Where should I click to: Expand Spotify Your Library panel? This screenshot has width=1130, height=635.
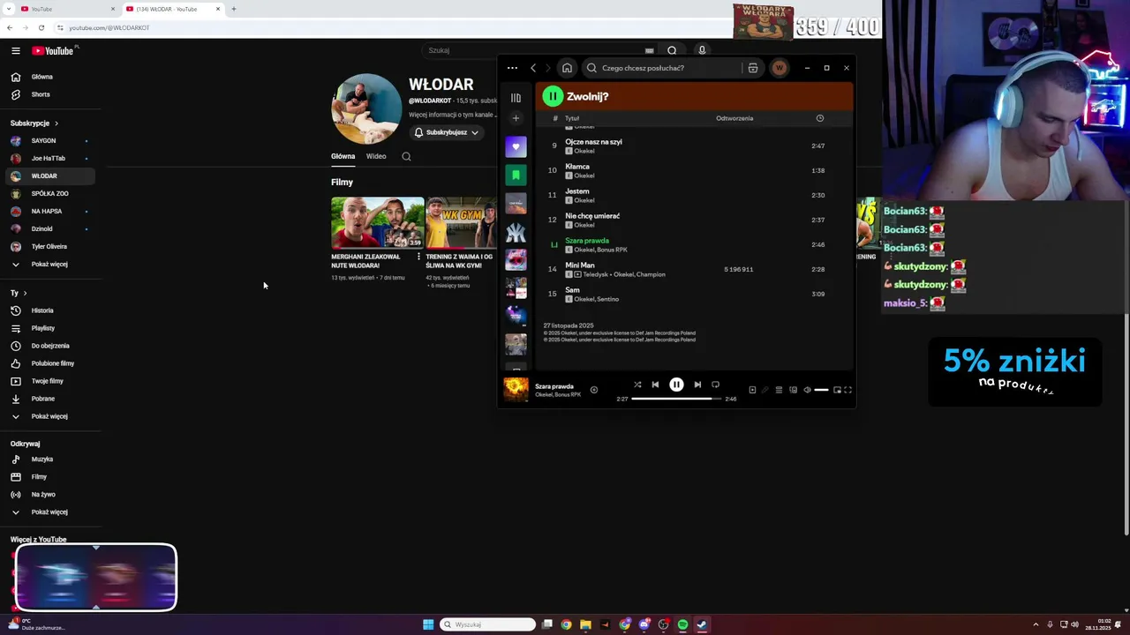pos(516,98)
